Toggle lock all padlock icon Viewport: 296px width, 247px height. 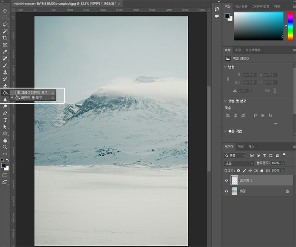point(262,170)
